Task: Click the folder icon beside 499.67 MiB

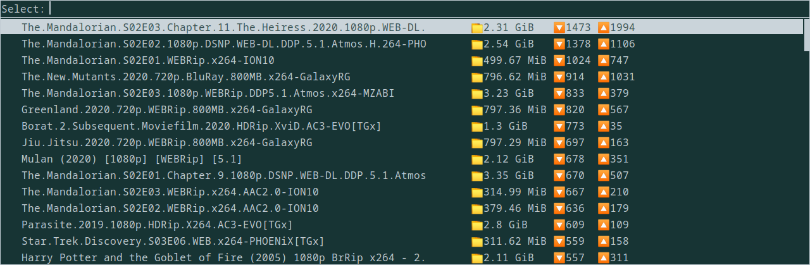Action: coord(477,61)
